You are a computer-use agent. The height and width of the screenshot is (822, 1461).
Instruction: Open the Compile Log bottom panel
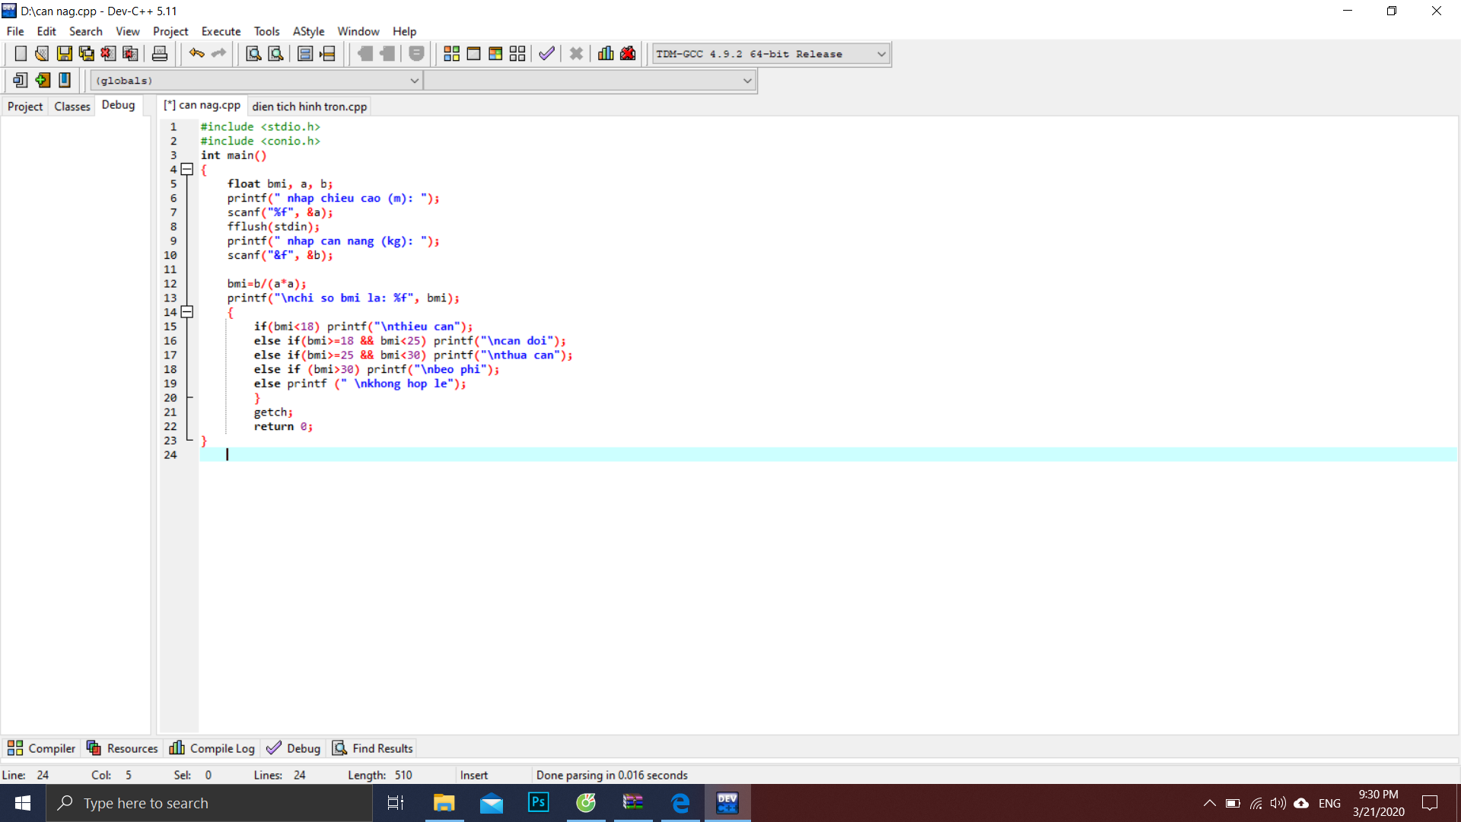212,748
